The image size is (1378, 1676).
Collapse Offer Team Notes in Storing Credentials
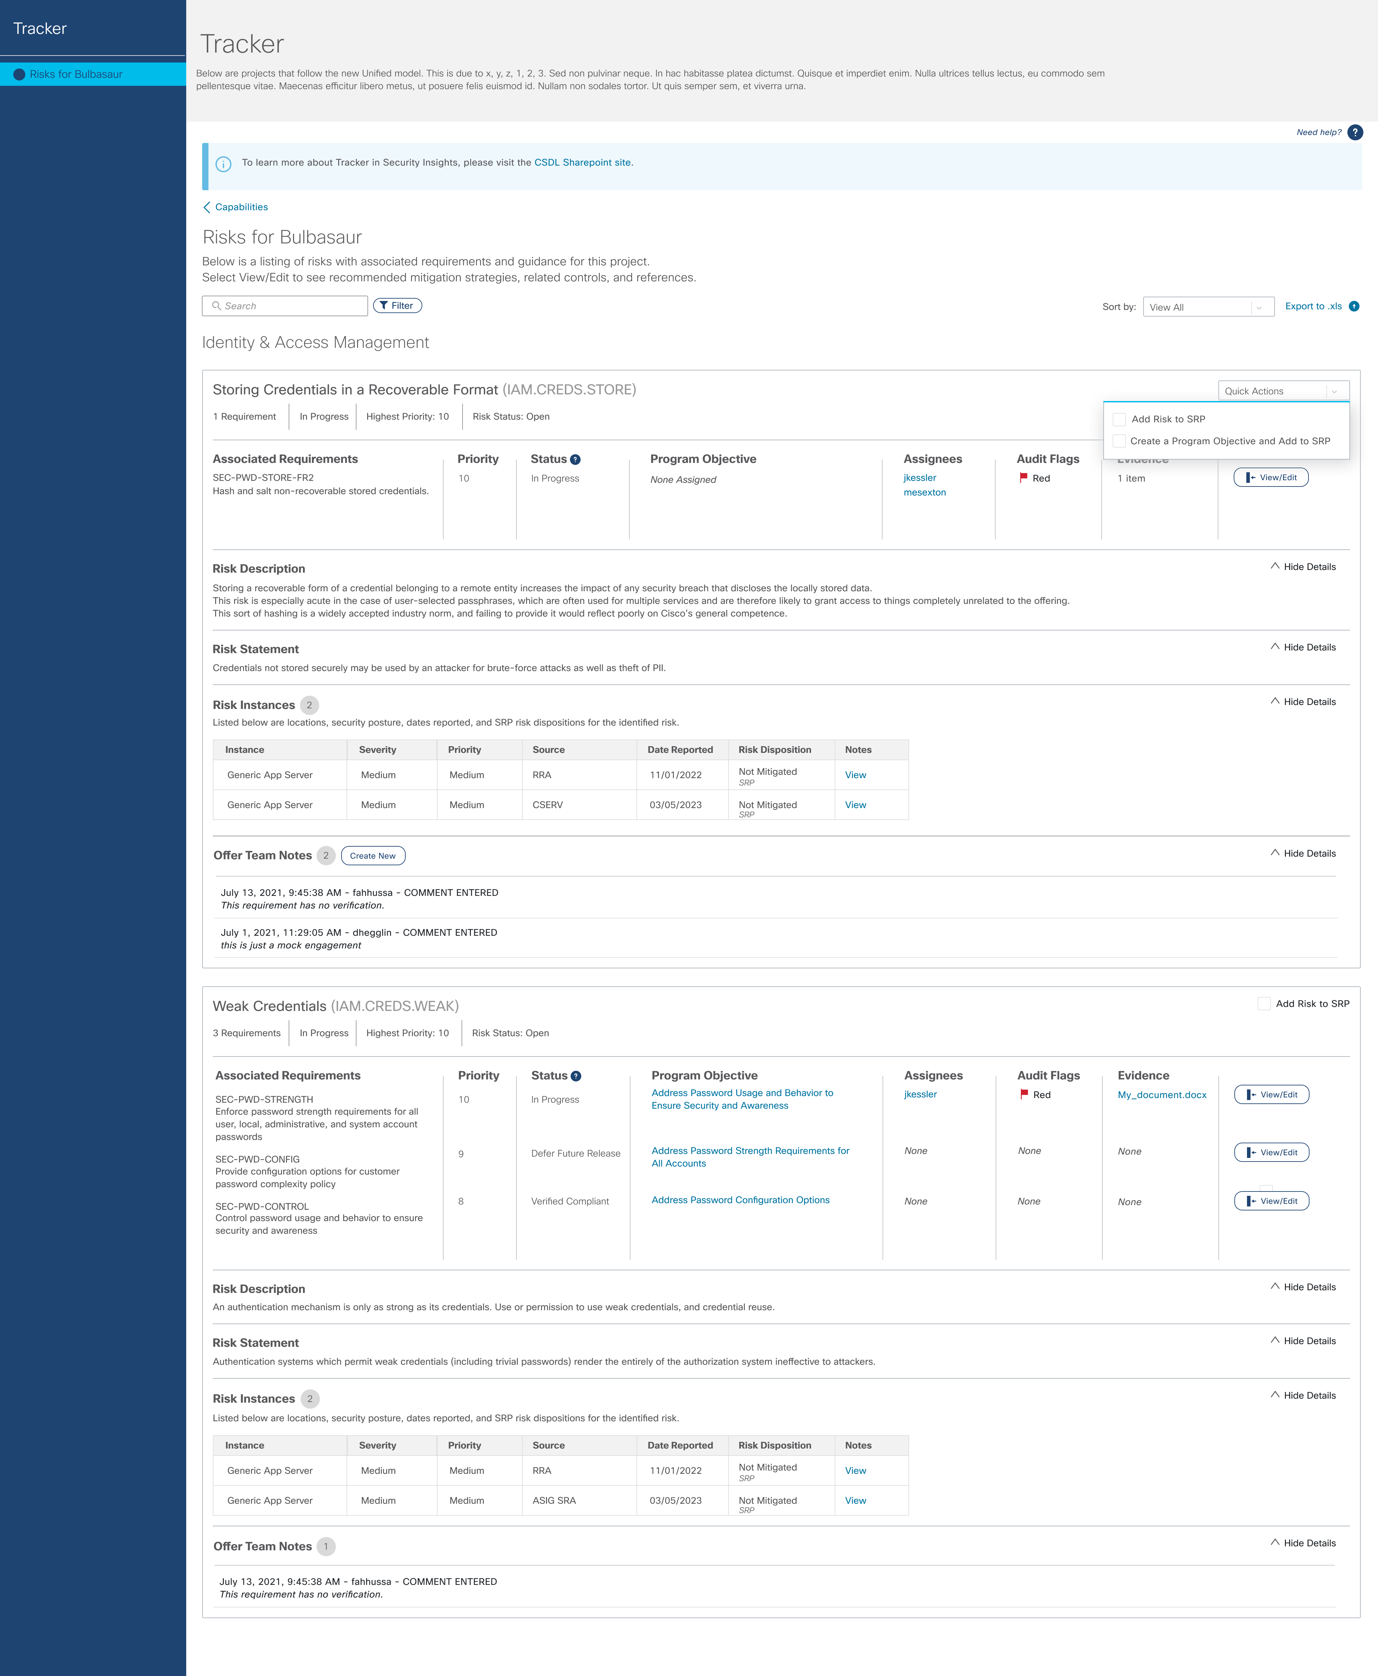point(1304,854)
